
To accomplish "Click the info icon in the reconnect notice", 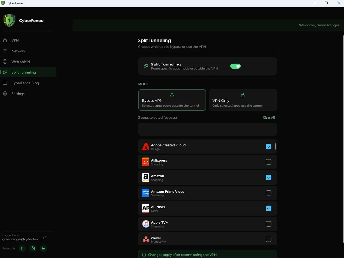I will (x=144, y=255).
